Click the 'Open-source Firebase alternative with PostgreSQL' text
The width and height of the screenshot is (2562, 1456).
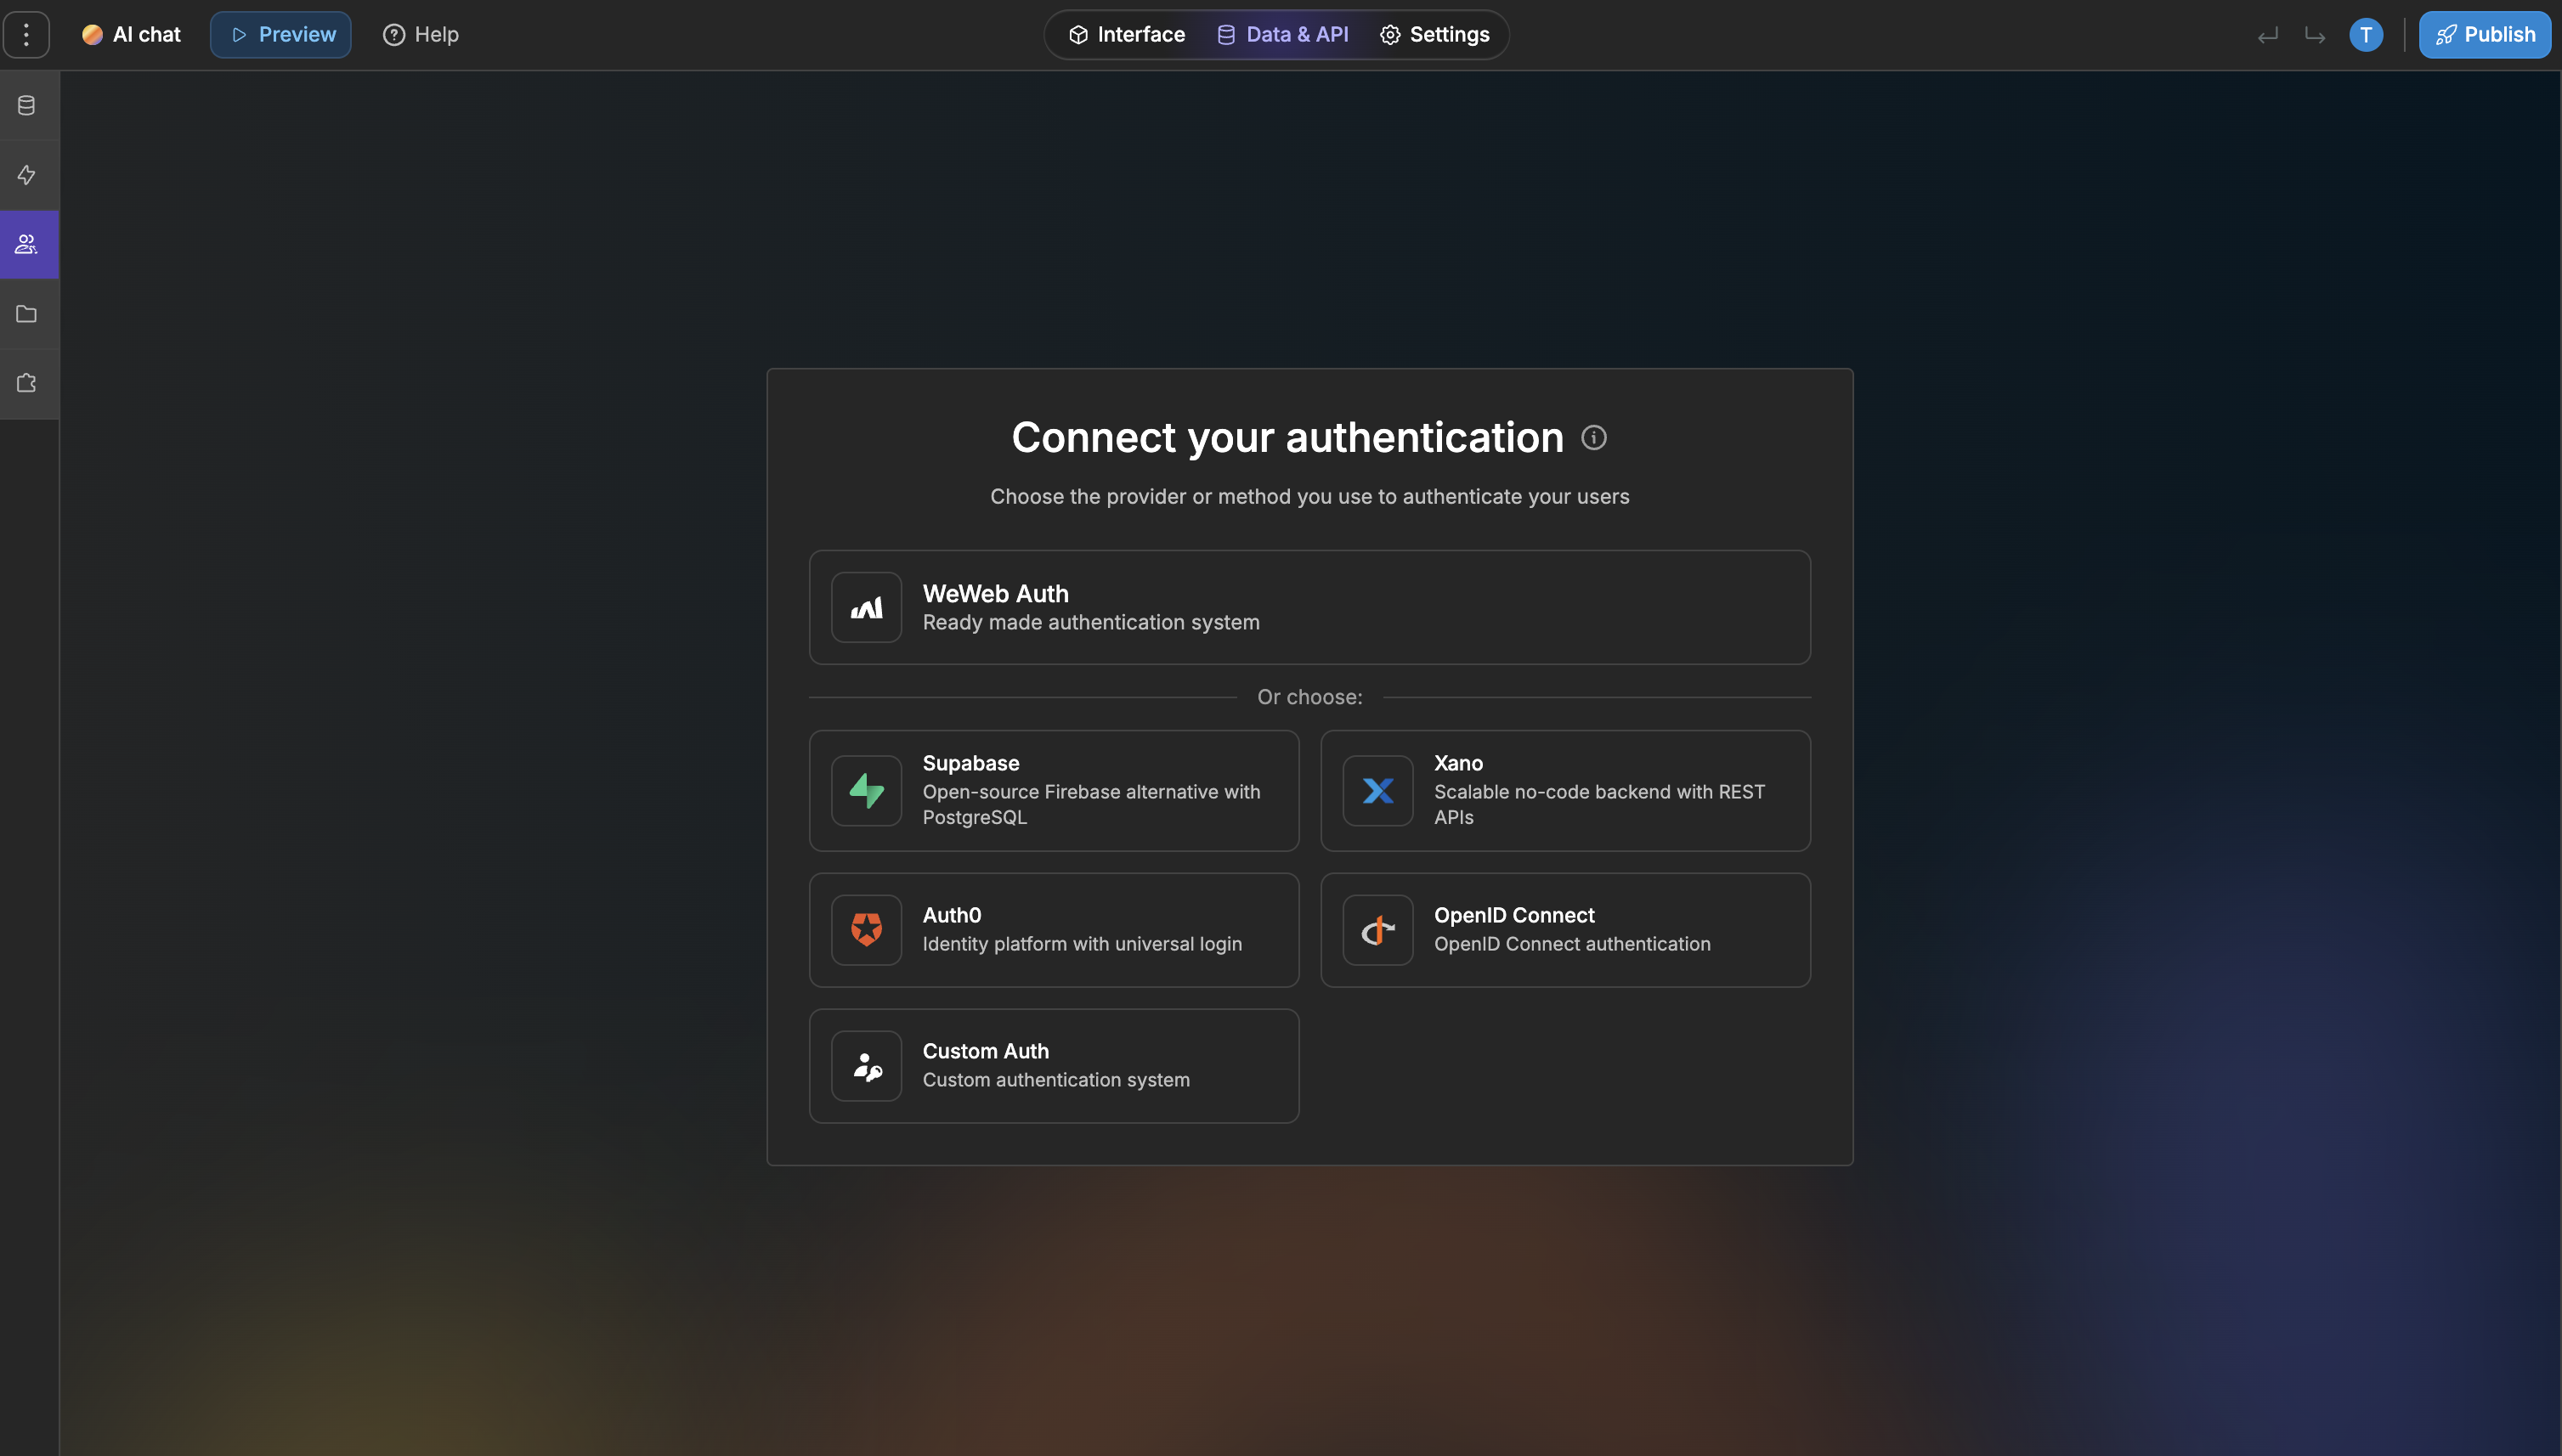pos(1091,804)
